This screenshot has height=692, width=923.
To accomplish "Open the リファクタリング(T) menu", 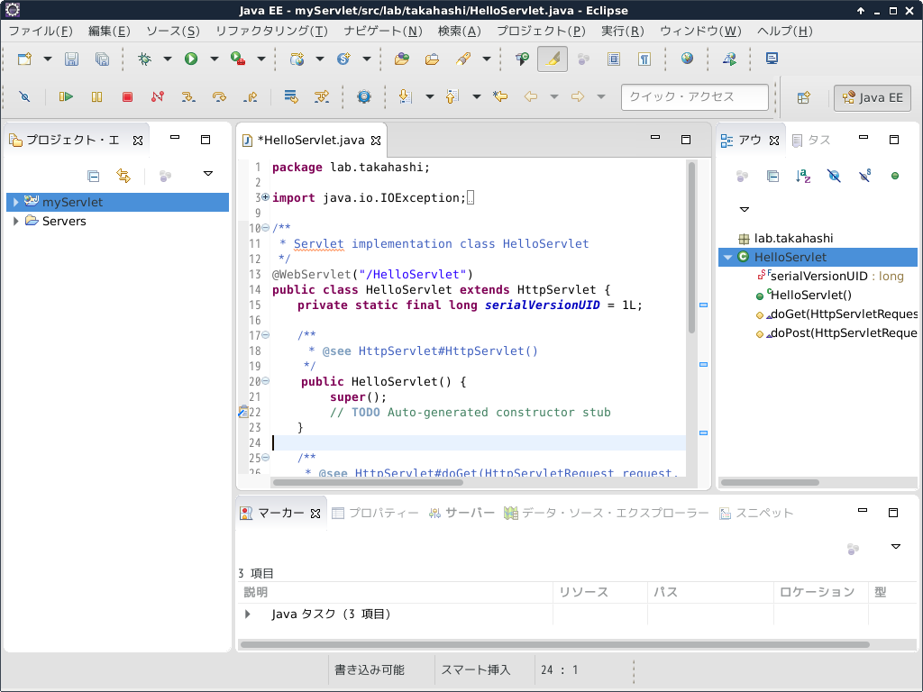I will tap(271, 32).
